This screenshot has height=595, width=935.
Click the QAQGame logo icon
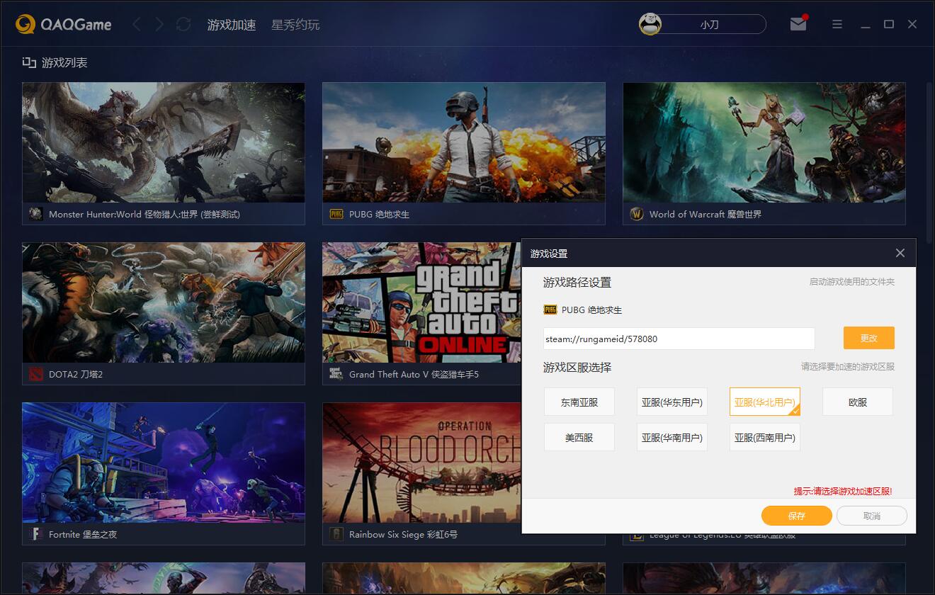tap(25, 25)
